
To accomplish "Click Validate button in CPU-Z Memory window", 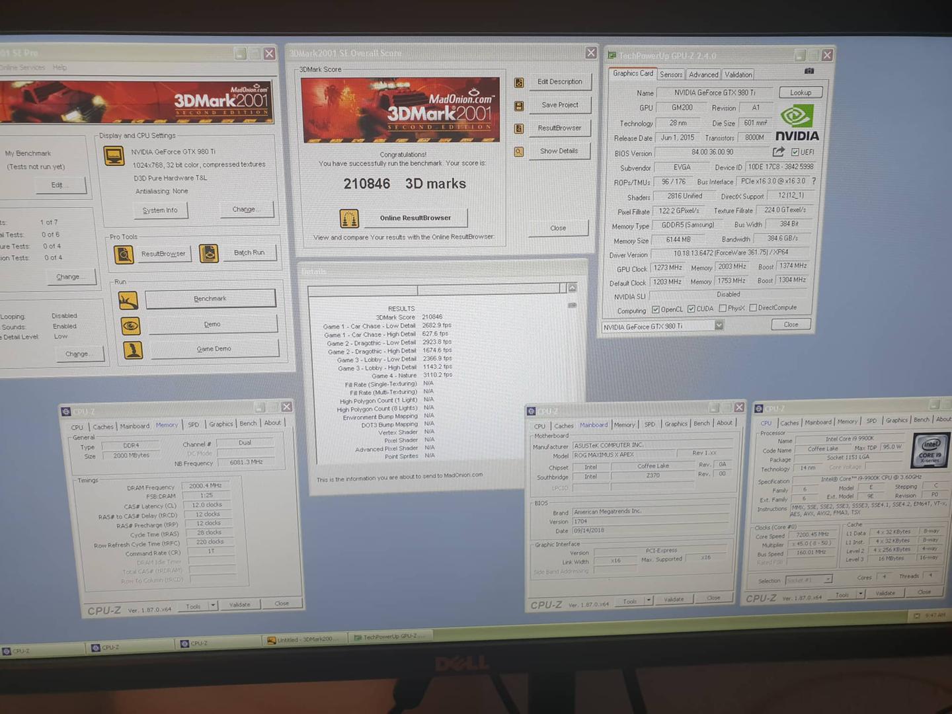I will click(240, 605).
